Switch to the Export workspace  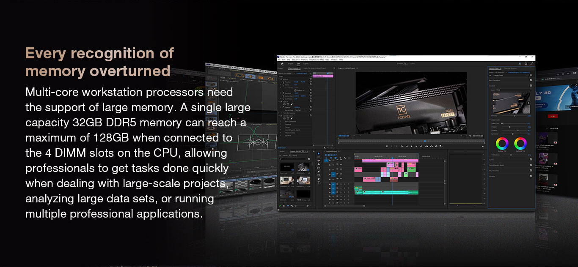(306, 64)
